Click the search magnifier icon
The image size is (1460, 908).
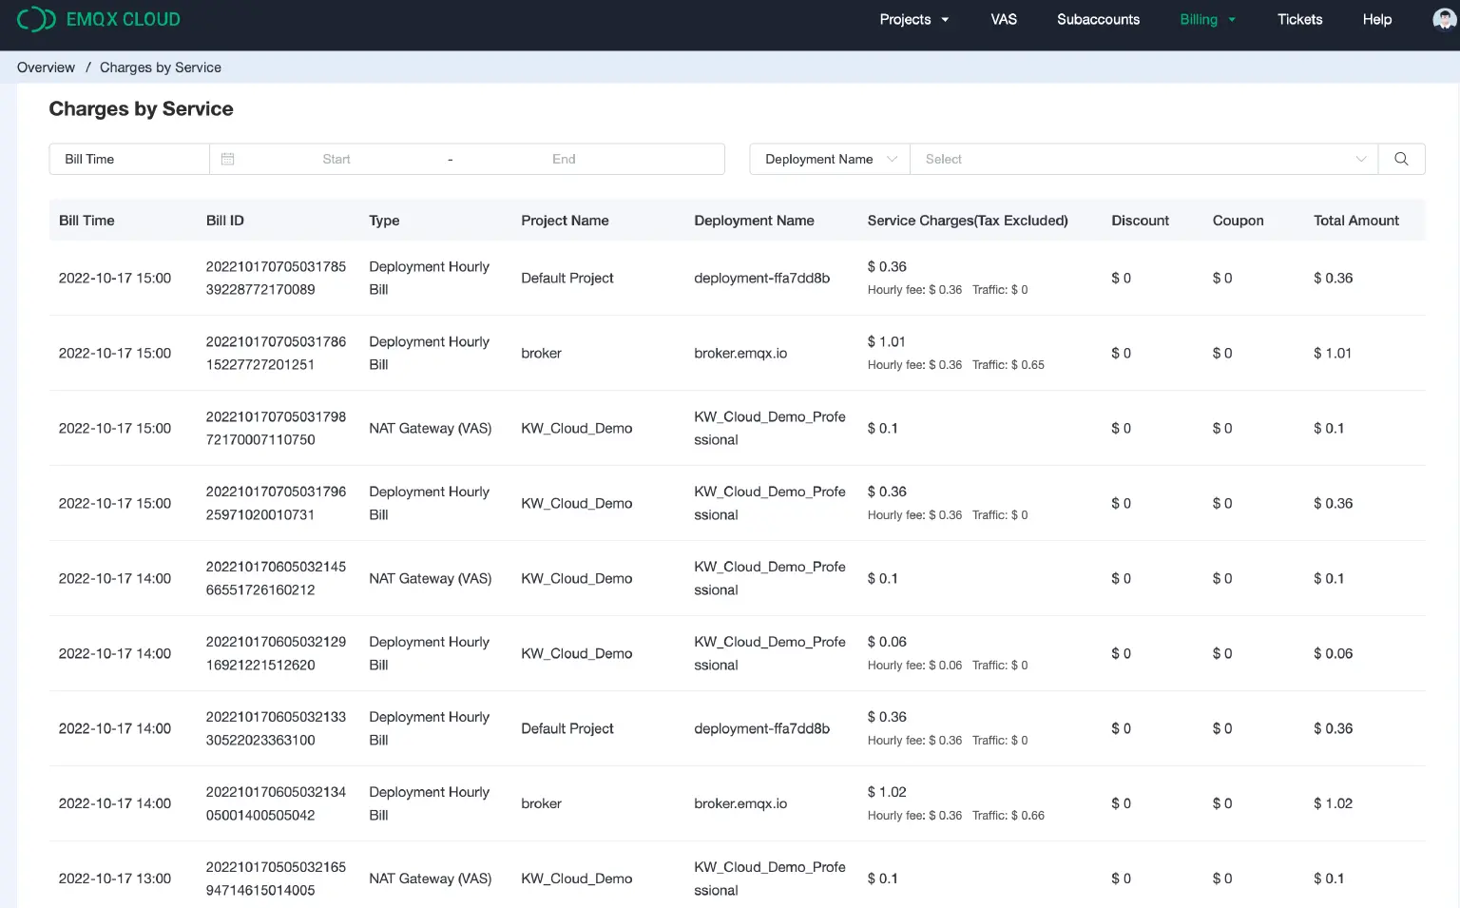(1401, 159)
